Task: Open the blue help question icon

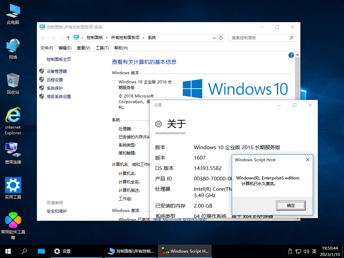Action: 291,55
